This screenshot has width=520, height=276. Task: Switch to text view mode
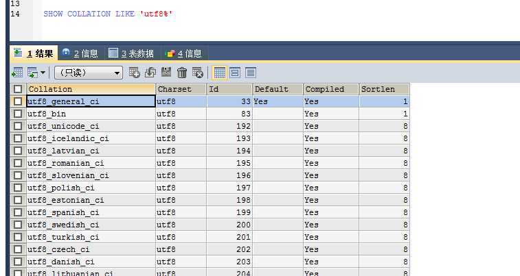(251, 73)
